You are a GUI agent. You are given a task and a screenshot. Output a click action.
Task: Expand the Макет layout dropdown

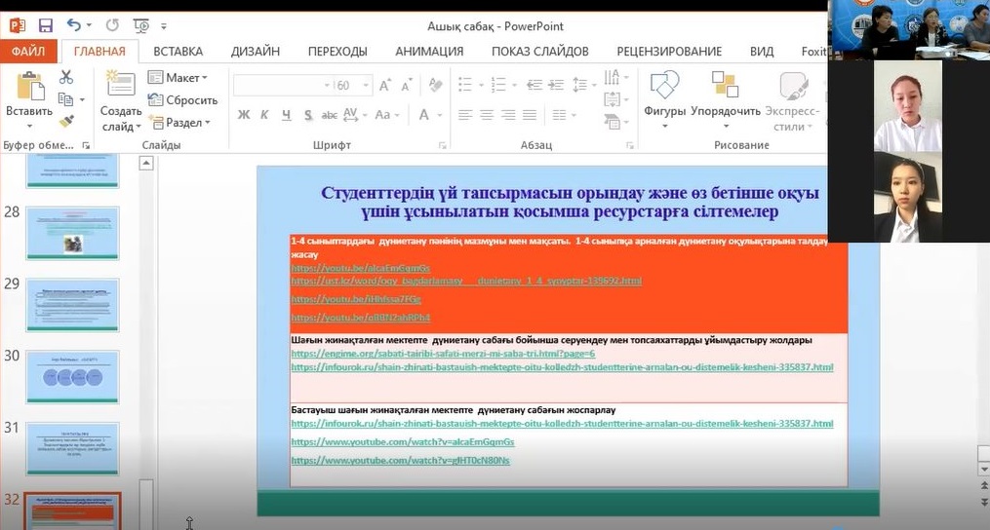(x=181, y=77)
